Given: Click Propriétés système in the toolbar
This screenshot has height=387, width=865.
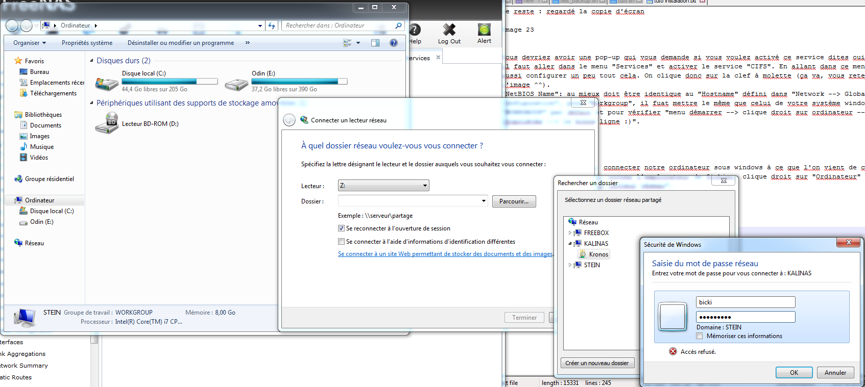Looking at the screenshot, I should [x=87, y=43].
